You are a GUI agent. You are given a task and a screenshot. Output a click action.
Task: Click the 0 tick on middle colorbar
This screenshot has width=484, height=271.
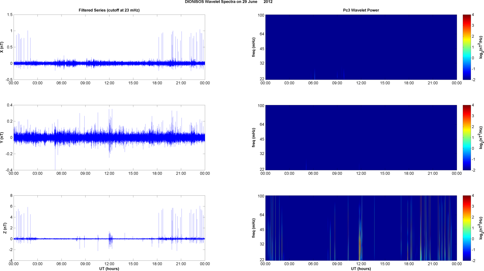coord(473,149)
